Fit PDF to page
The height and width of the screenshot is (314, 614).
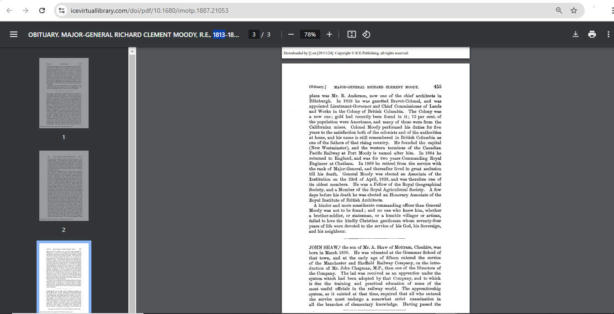point(351,34)
